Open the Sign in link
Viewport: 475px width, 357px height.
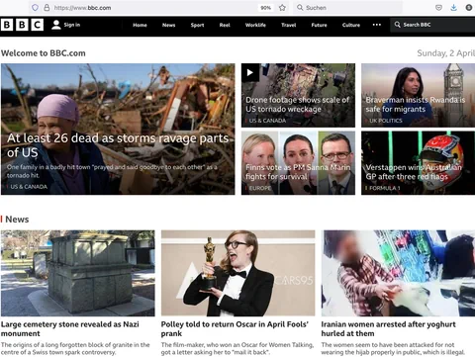coord(72,25)
